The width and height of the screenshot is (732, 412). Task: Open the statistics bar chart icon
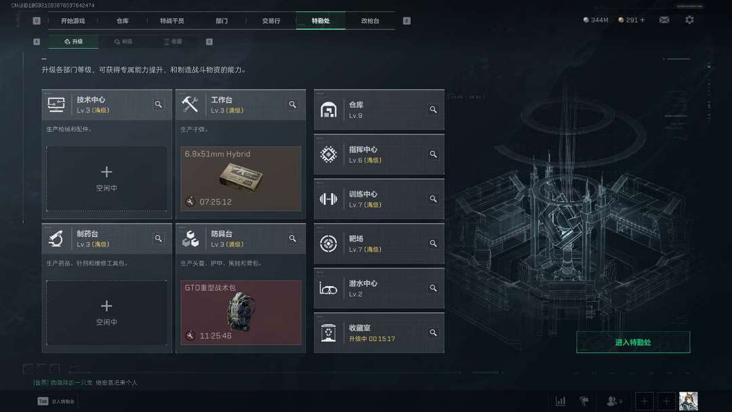[x=561, y=400]
